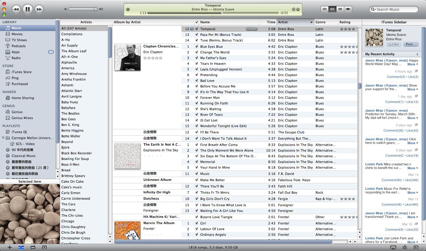Uncheck the song Big Girls Don't Cry
426x251 pixels.
[197, 199]
